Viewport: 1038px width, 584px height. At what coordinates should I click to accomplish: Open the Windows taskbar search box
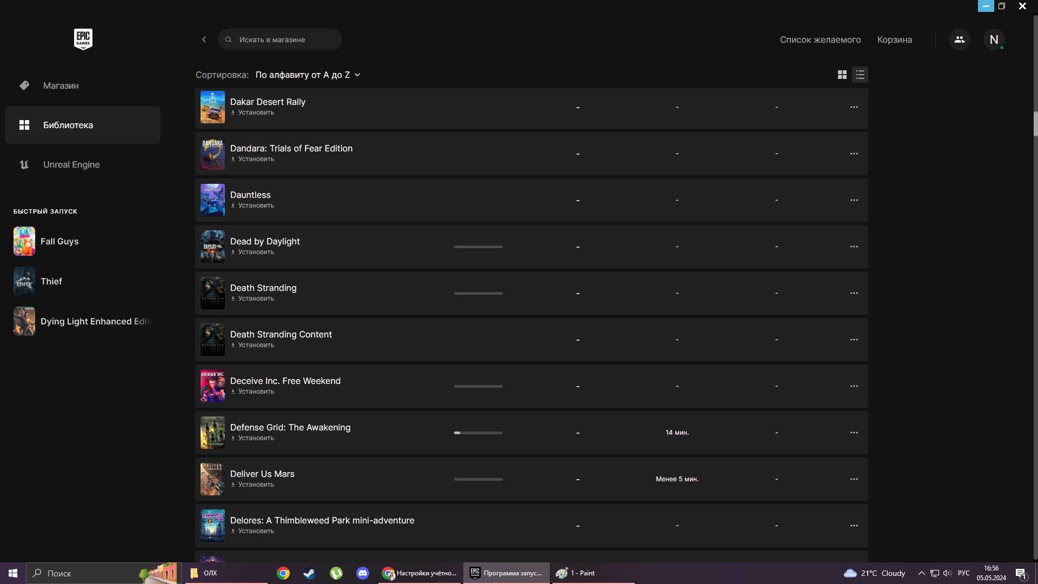tap(103, 573)
